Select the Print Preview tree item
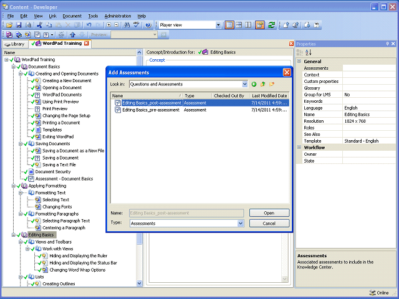Screen dimensions: 399x299 coord(55,109)
